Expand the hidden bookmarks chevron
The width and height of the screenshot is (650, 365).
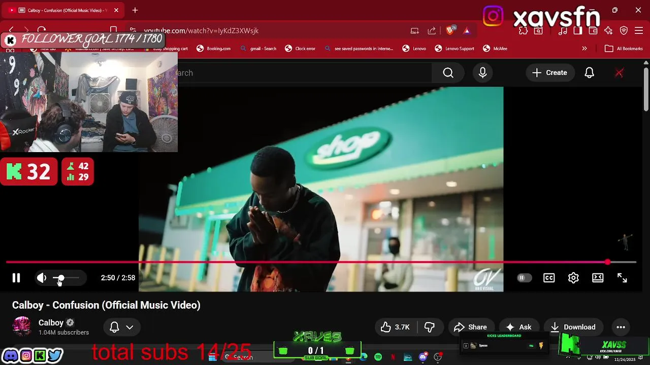[584, 49]
